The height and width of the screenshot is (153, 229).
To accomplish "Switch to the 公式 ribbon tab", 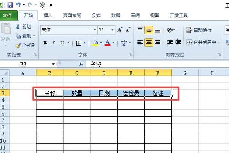I will click(x=96, y=15).
